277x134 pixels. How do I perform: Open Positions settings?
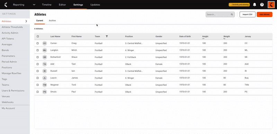(x=7, y=68)
